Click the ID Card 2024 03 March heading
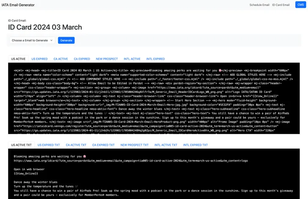 click(x=45, y=27)
